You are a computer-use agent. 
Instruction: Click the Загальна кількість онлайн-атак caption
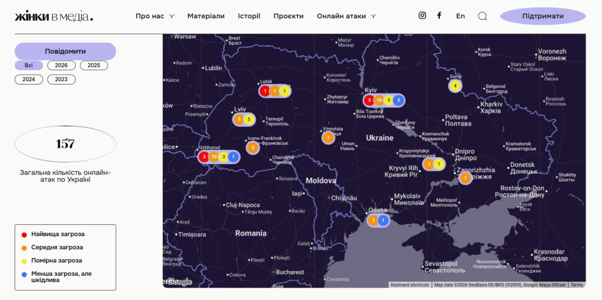(65, 176)
